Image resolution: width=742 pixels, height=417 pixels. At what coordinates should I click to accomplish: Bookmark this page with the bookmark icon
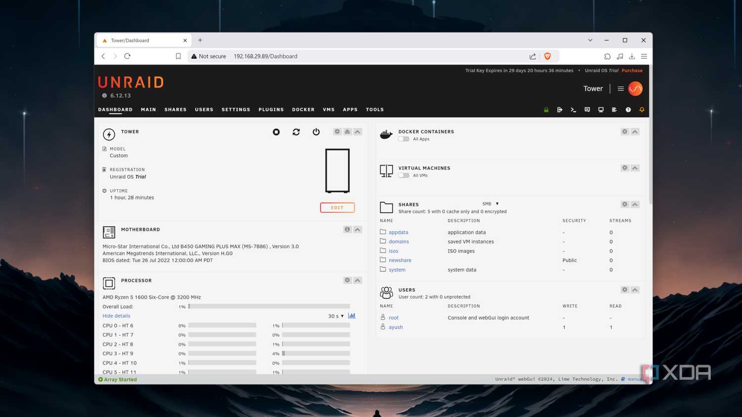click(x=178, y=56)
